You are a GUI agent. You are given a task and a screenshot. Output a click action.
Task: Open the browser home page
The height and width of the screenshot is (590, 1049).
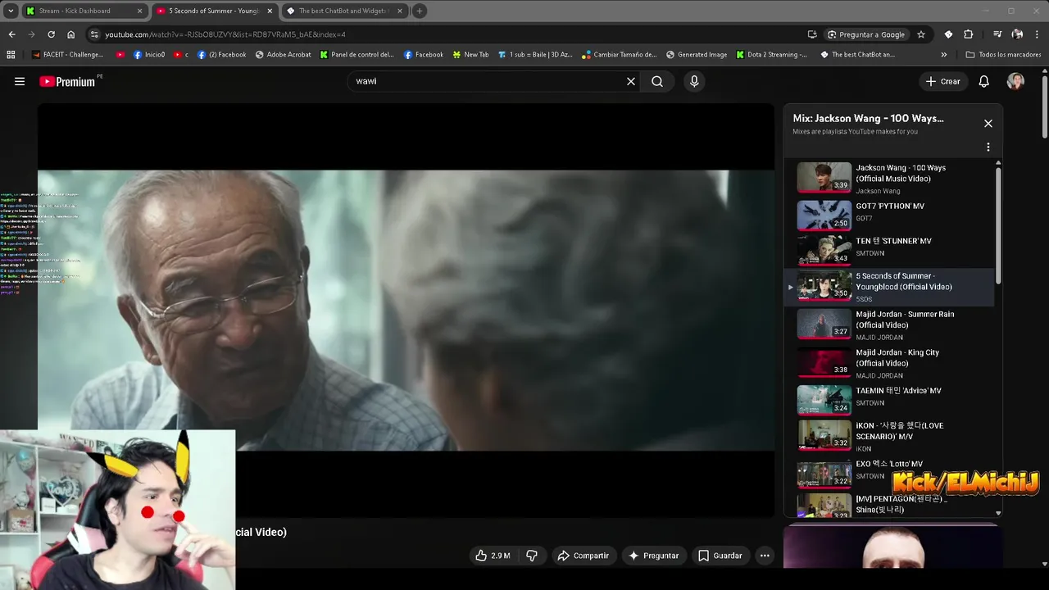[70, 34]
